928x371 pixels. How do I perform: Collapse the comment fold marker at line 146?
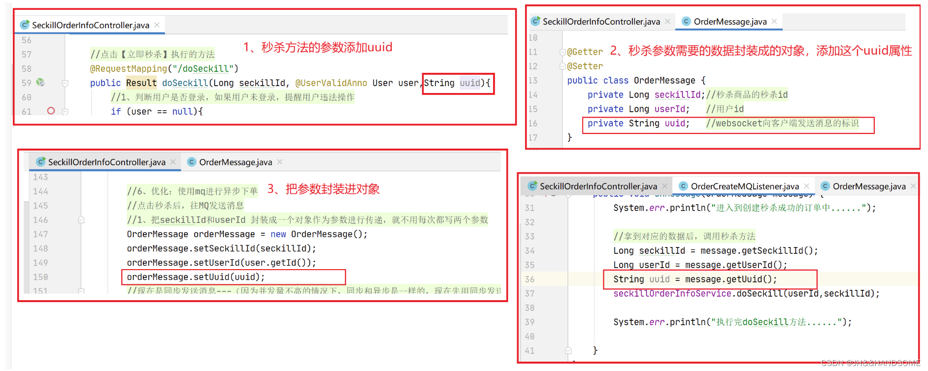point(81,220)
